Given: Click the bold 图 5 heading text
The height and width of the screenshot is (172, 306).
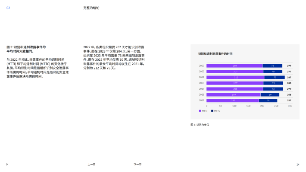Looking at the screenshot, I should (x=26, y=49).
